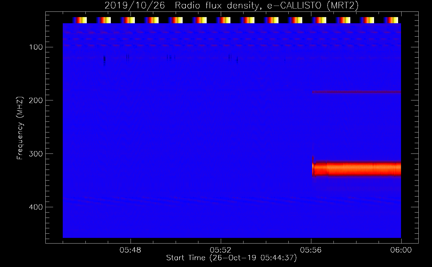Image resolution: width=432 pixels, height=267 pixels.
Task: Click the 05:52 time tick label
Action: (221, 250)
